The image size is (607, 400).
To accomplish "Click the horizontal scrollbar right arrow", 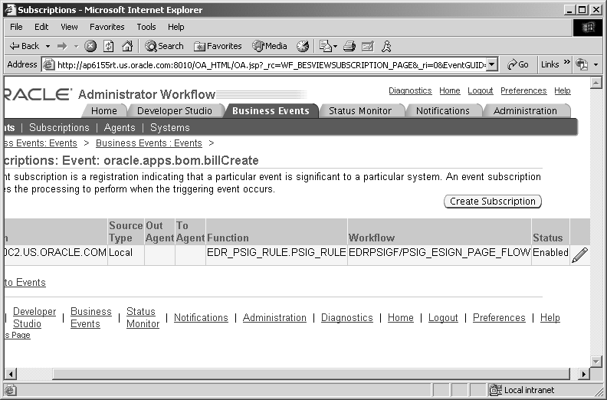I will point(584,374).
